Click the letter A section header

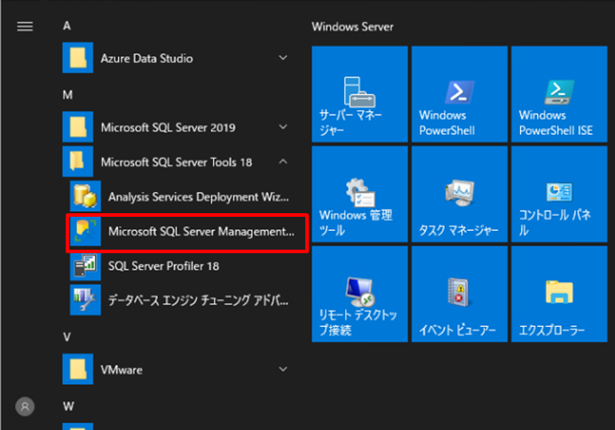[x=67, y=26]
